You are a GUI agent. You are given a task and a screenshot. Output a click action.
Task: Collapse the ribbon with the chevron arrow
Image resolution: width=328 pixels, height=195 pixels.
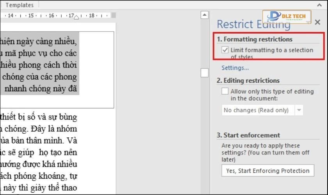(x=319, y=5)
